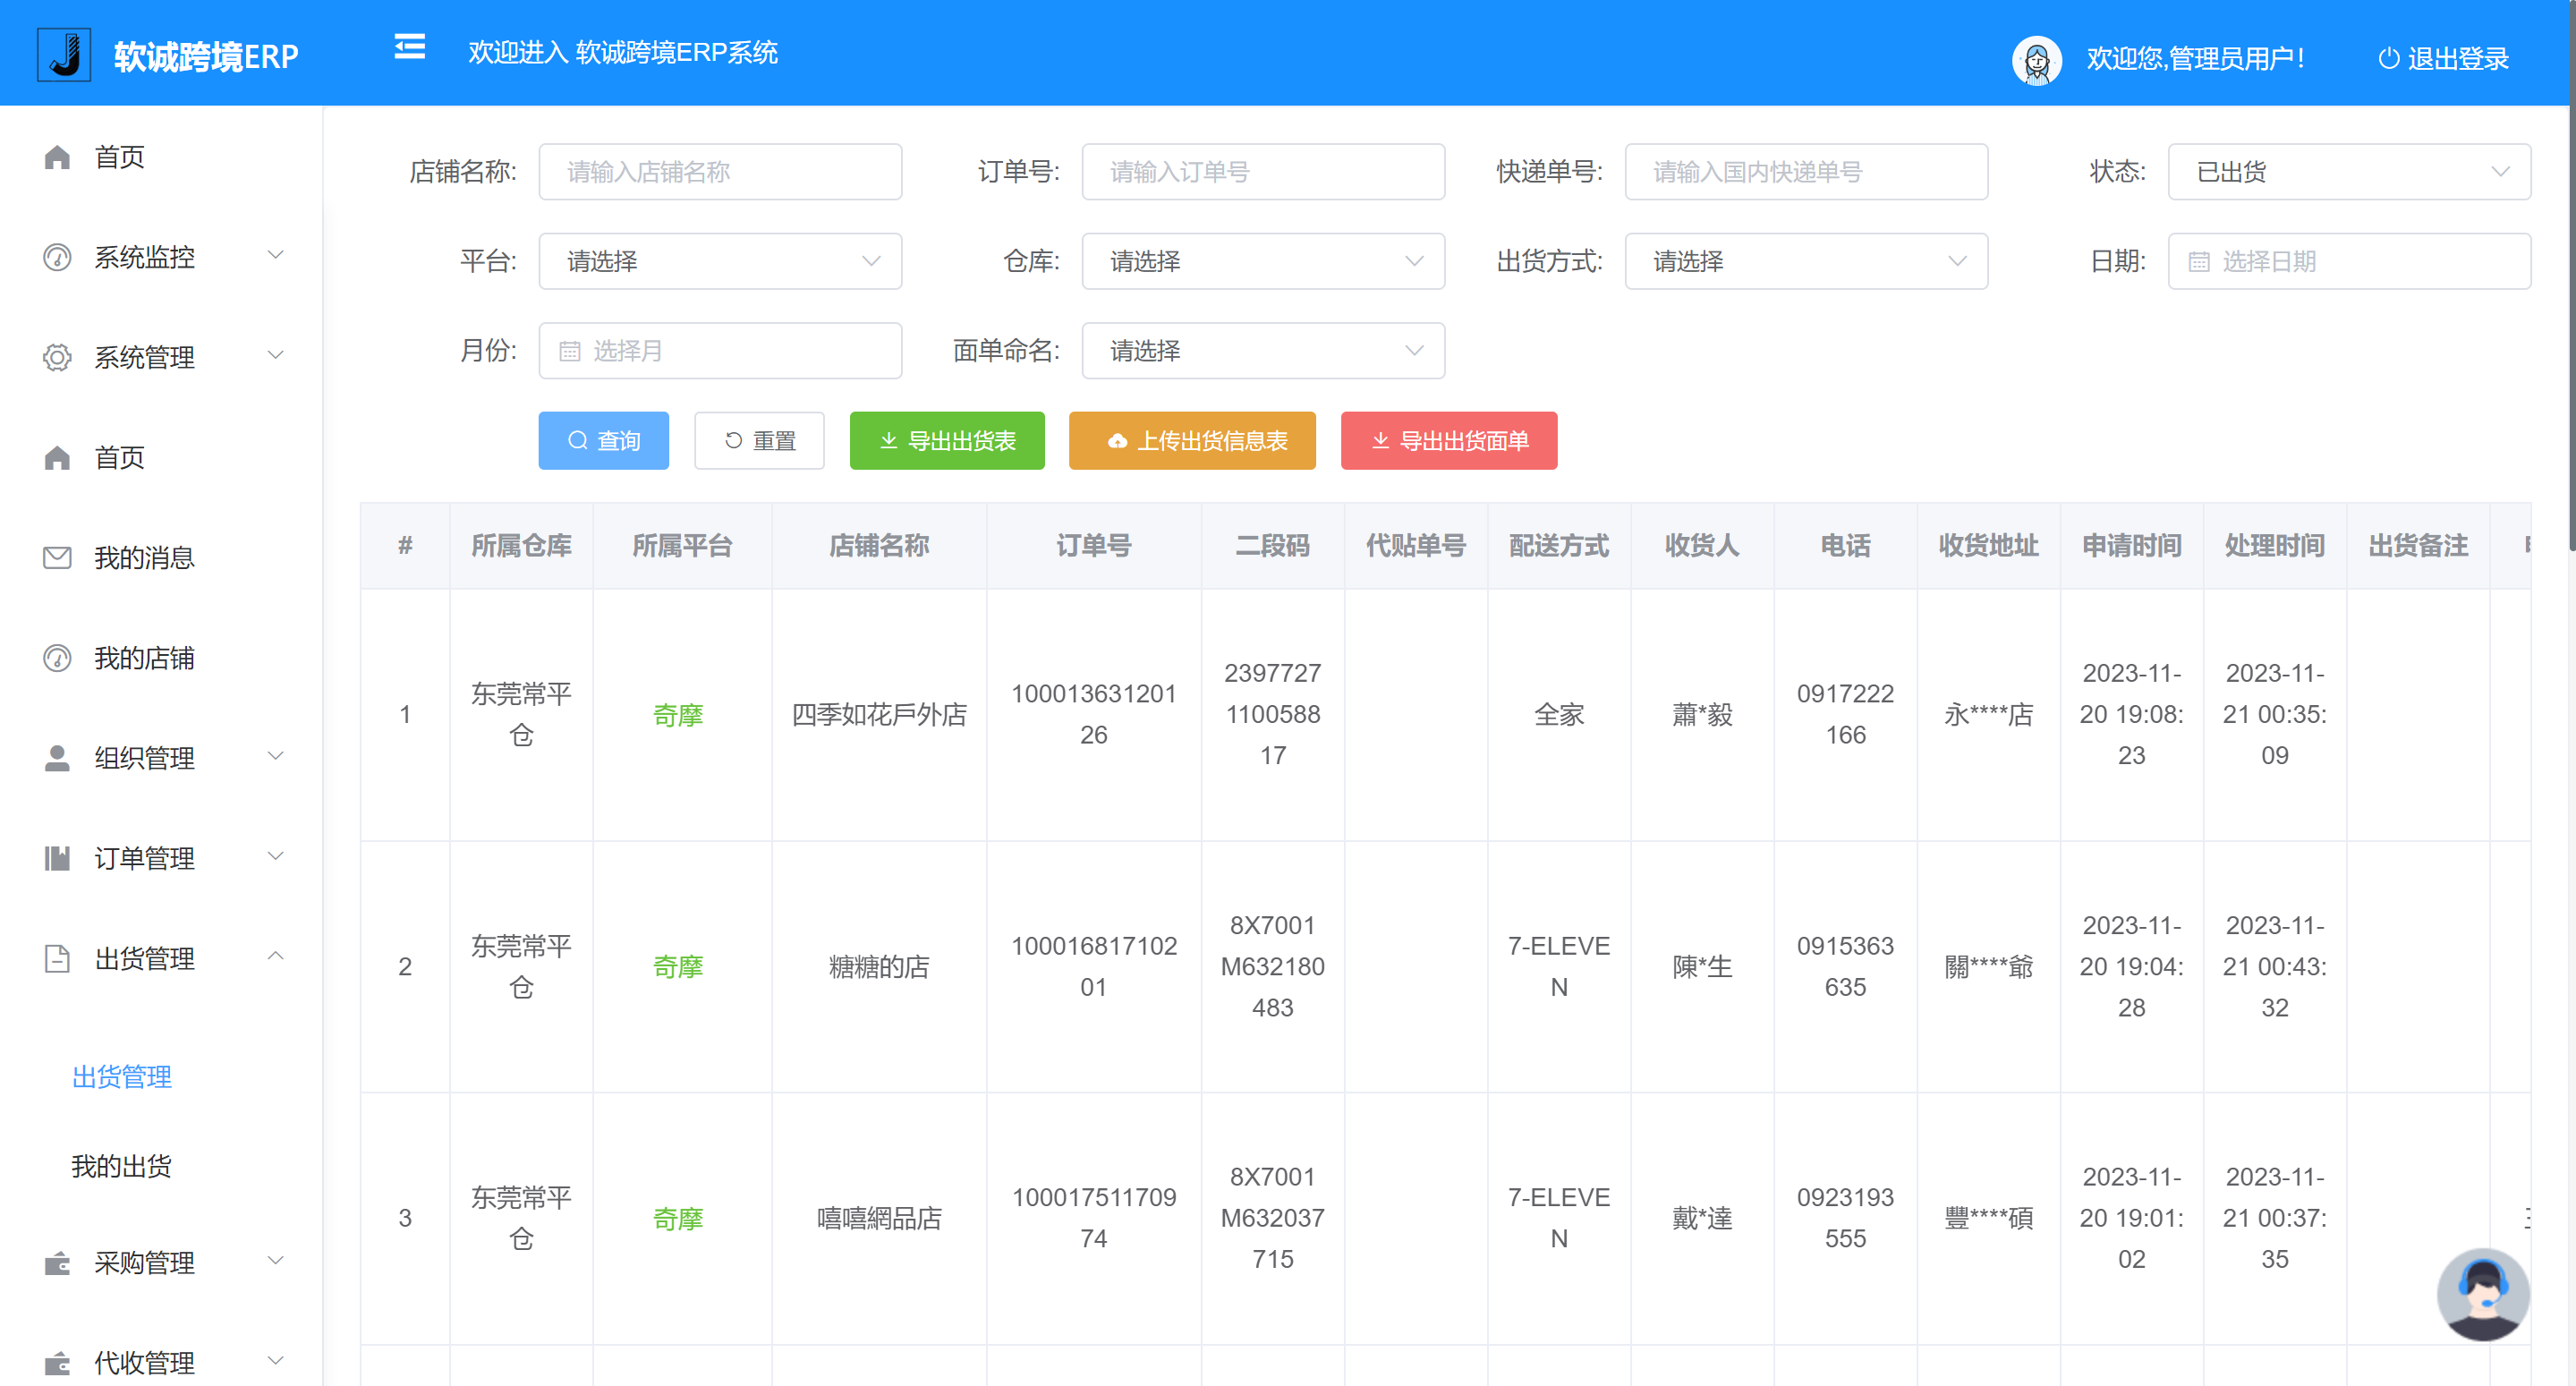2576x1386 pixels.
Task: Open the 平台 dropdown
Action: [720, 261]
